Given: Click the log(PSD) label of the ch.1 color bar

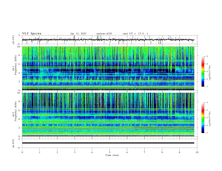Looking at the screenshot, I should [210, 73].
